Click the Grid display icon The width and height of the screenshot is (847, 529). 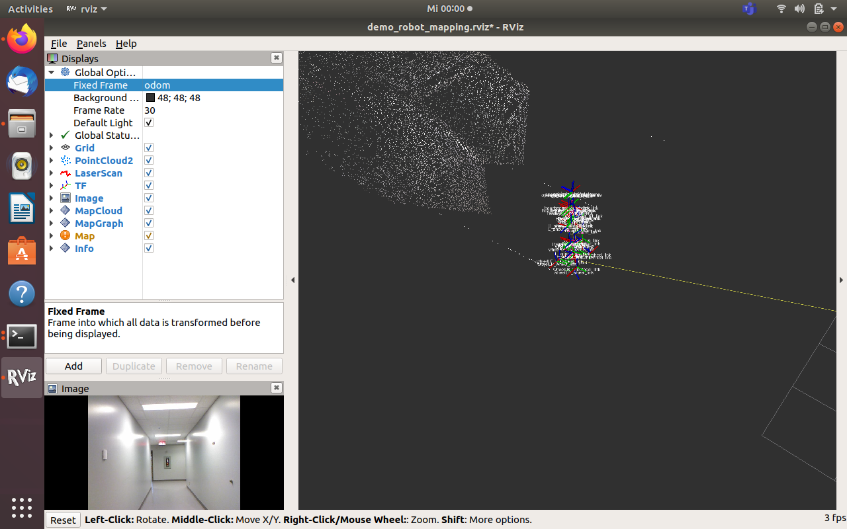(x=65, y=148)
